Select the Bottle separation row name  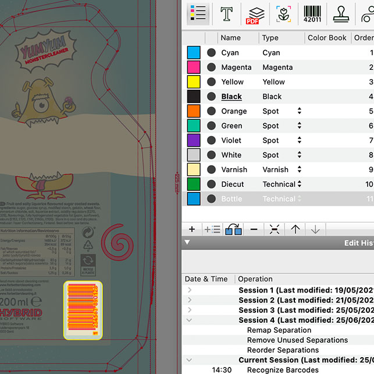click(x=231, y=199)
